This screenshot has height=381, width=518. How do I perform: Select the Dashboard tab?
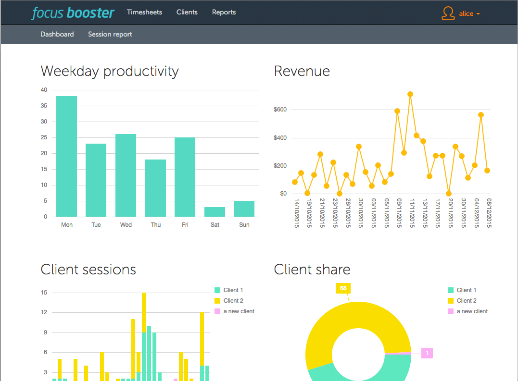click(57, 34)
